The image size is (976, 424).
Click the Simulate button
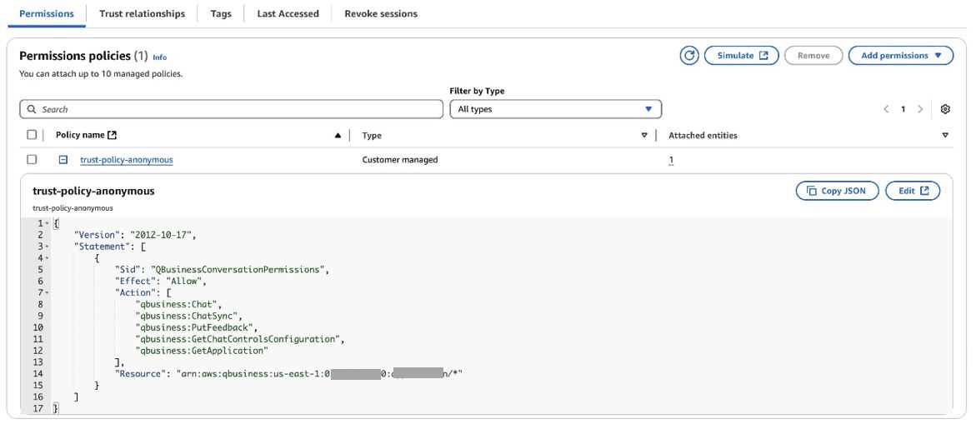point(742,56)
